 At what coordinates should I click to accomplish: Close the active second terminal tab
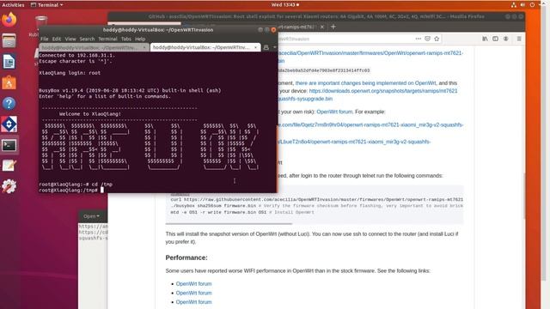[x=255, y=47]
